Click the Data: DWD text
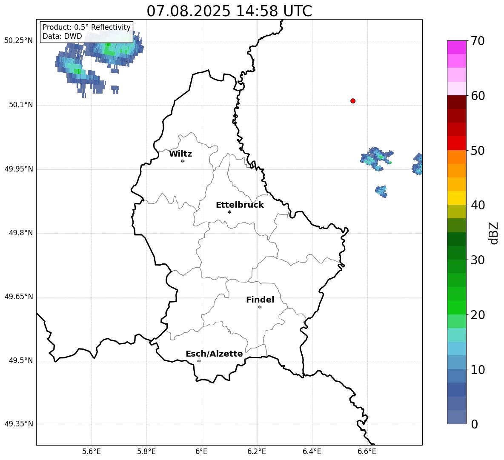504x460 pixels. (x=62, y=36)
